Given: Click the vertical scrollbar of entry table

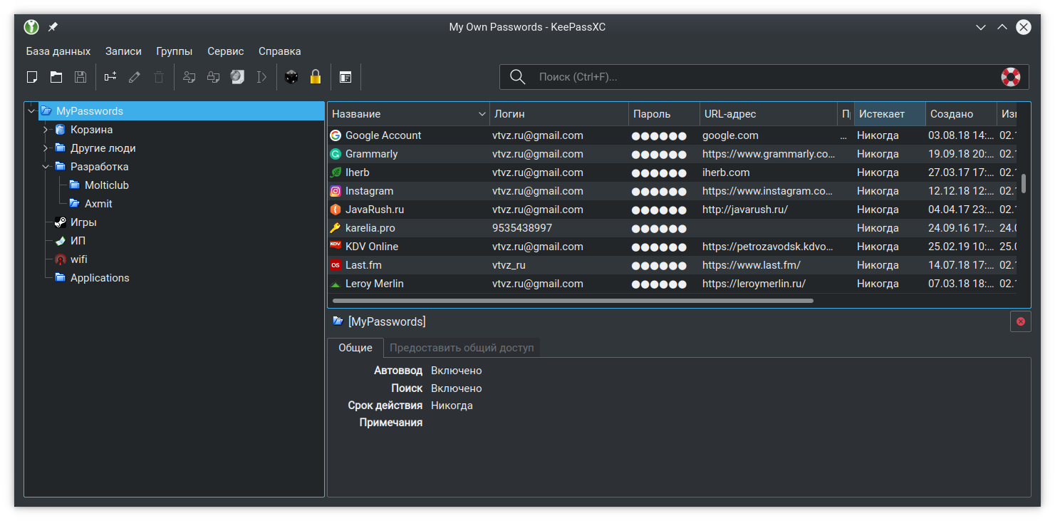Looking at the screenshot, I should (1024, 183).
